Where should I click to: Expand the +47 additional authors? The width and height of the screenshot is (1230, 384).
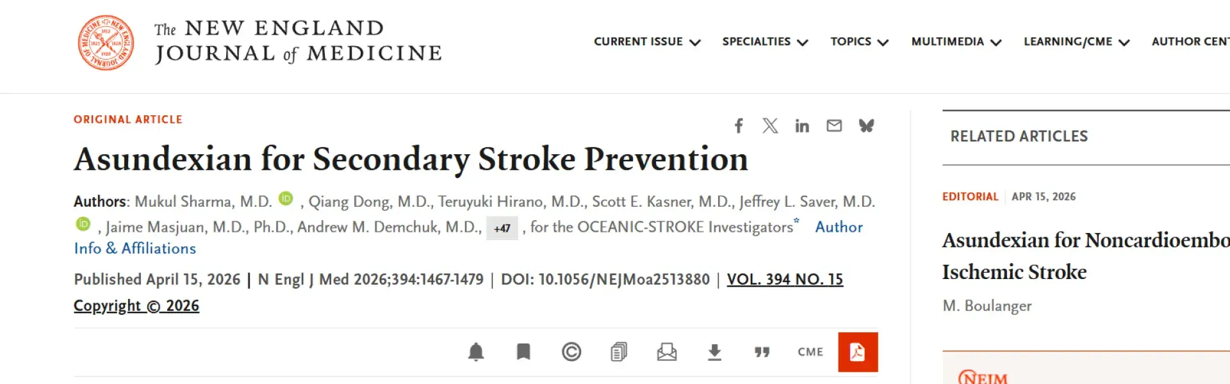pos(502,228)
